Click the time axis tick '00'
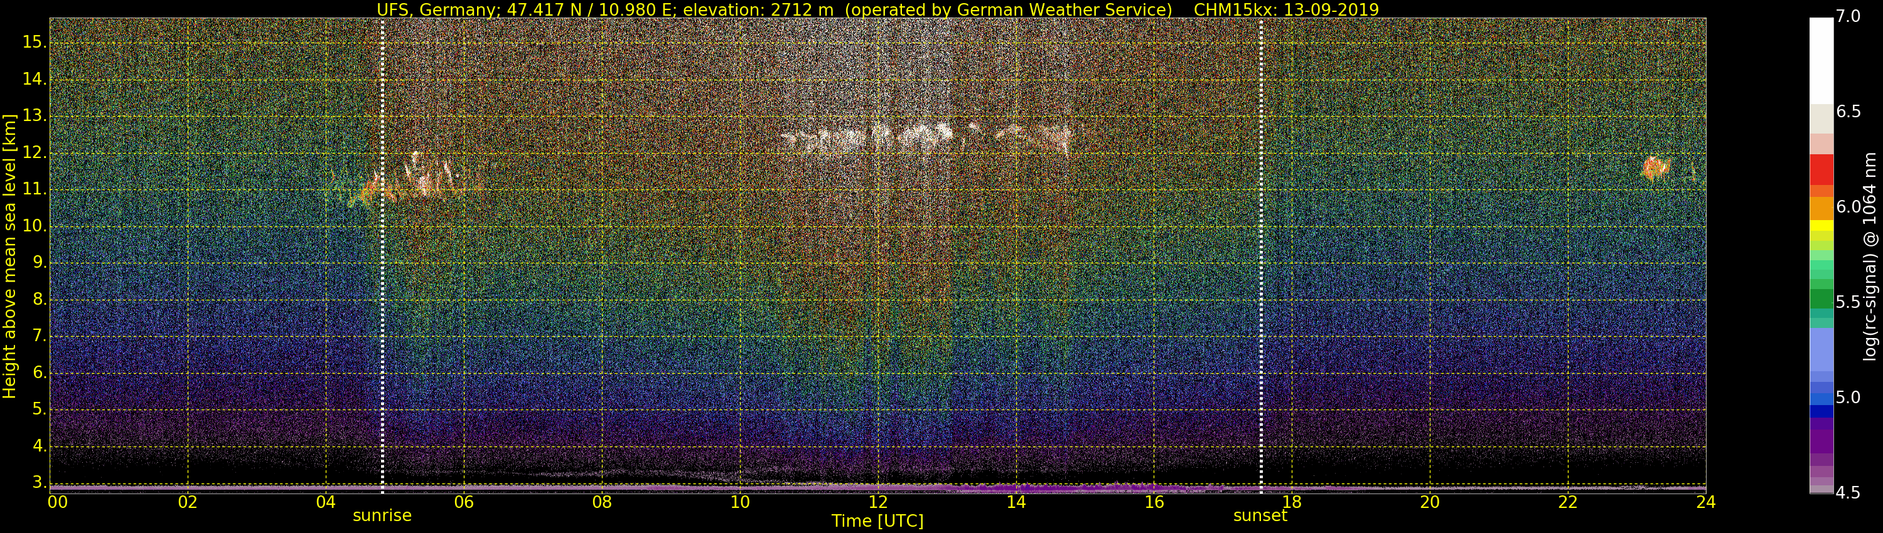 pos(58,502)
